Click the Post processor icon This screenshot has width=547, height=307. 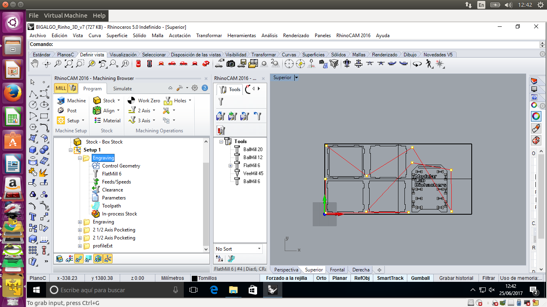(61, 111)
